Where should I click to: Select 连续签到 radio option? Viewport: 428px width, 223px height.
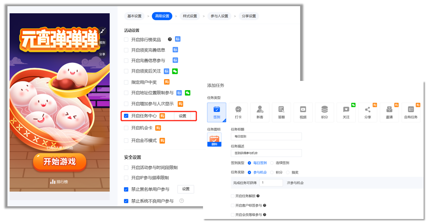[x=272, y=163]
